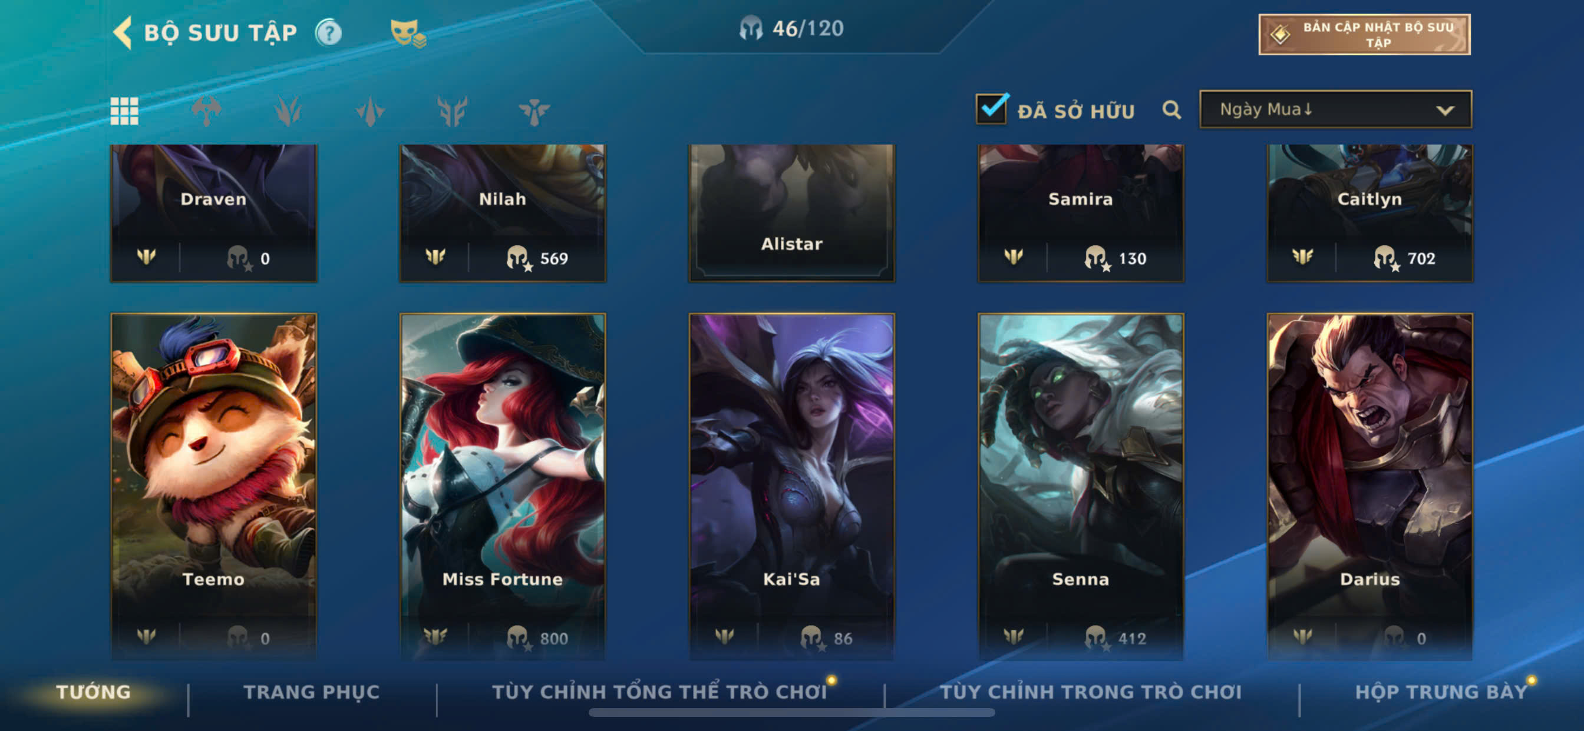
Task: Expand the Ngày Mua sort dropdown
Action: [x=1335, y=109]
